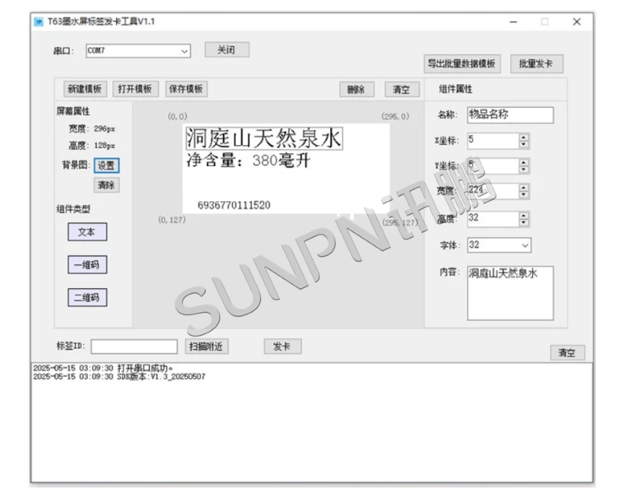Click the 名称 field containing 物品名称
The width and height of the screenshot is (621, 499).
[x=510, y=115]
